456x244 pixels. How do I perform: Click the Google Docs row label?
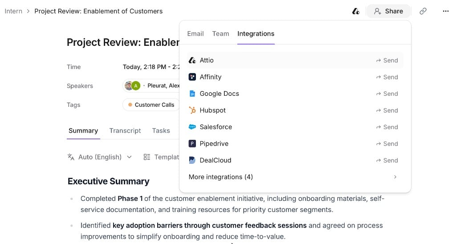(x=219, y=94)
